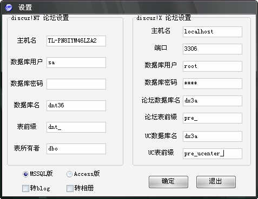Click the discuz!NT 论坛设置 group title
The image size is (258, 199).
point(40,18)
